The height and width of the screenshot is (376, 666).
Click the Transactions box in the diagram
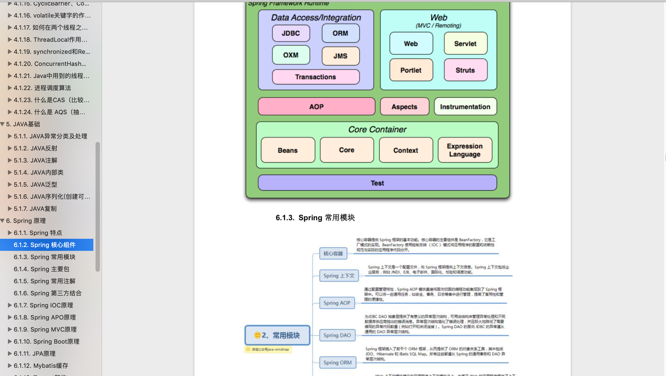point(316,77)
